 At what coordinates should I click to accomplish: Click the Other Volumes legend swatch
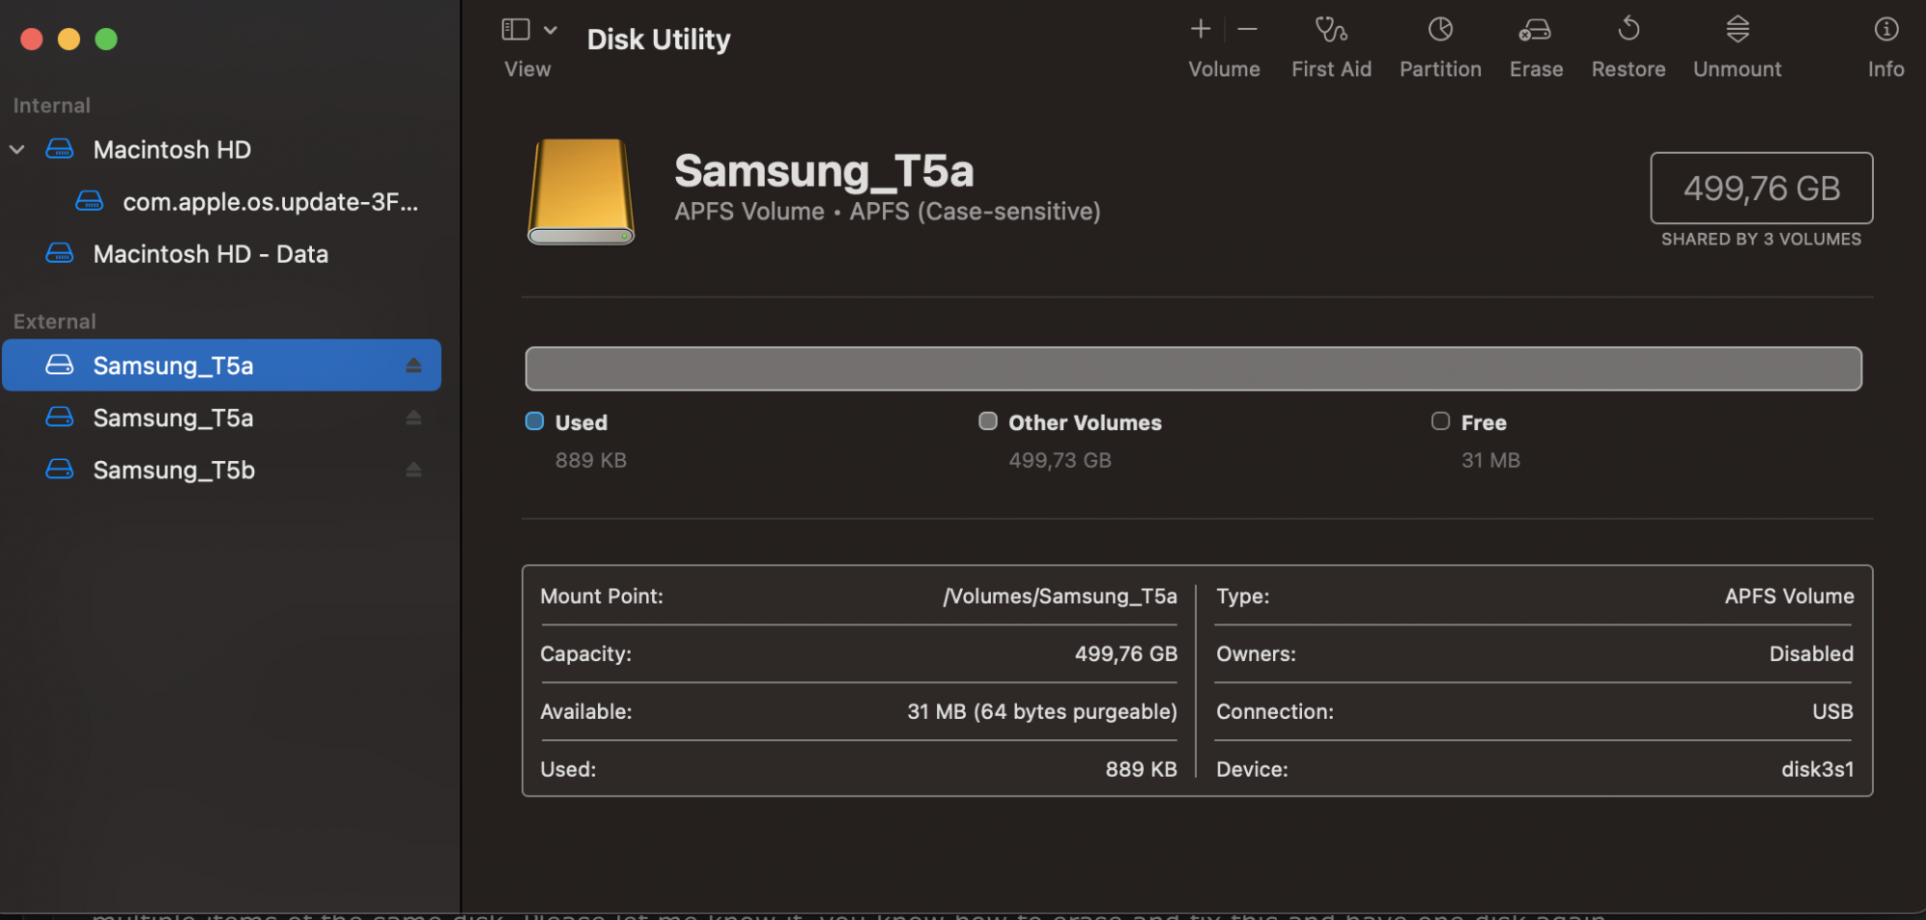pyautogui.click(x=988, y=422)
